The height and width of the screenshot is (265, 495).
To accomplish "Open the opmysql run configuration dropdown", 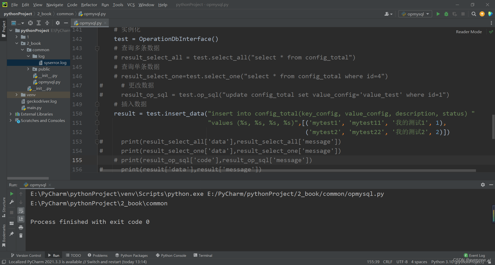I will [415, 14].
